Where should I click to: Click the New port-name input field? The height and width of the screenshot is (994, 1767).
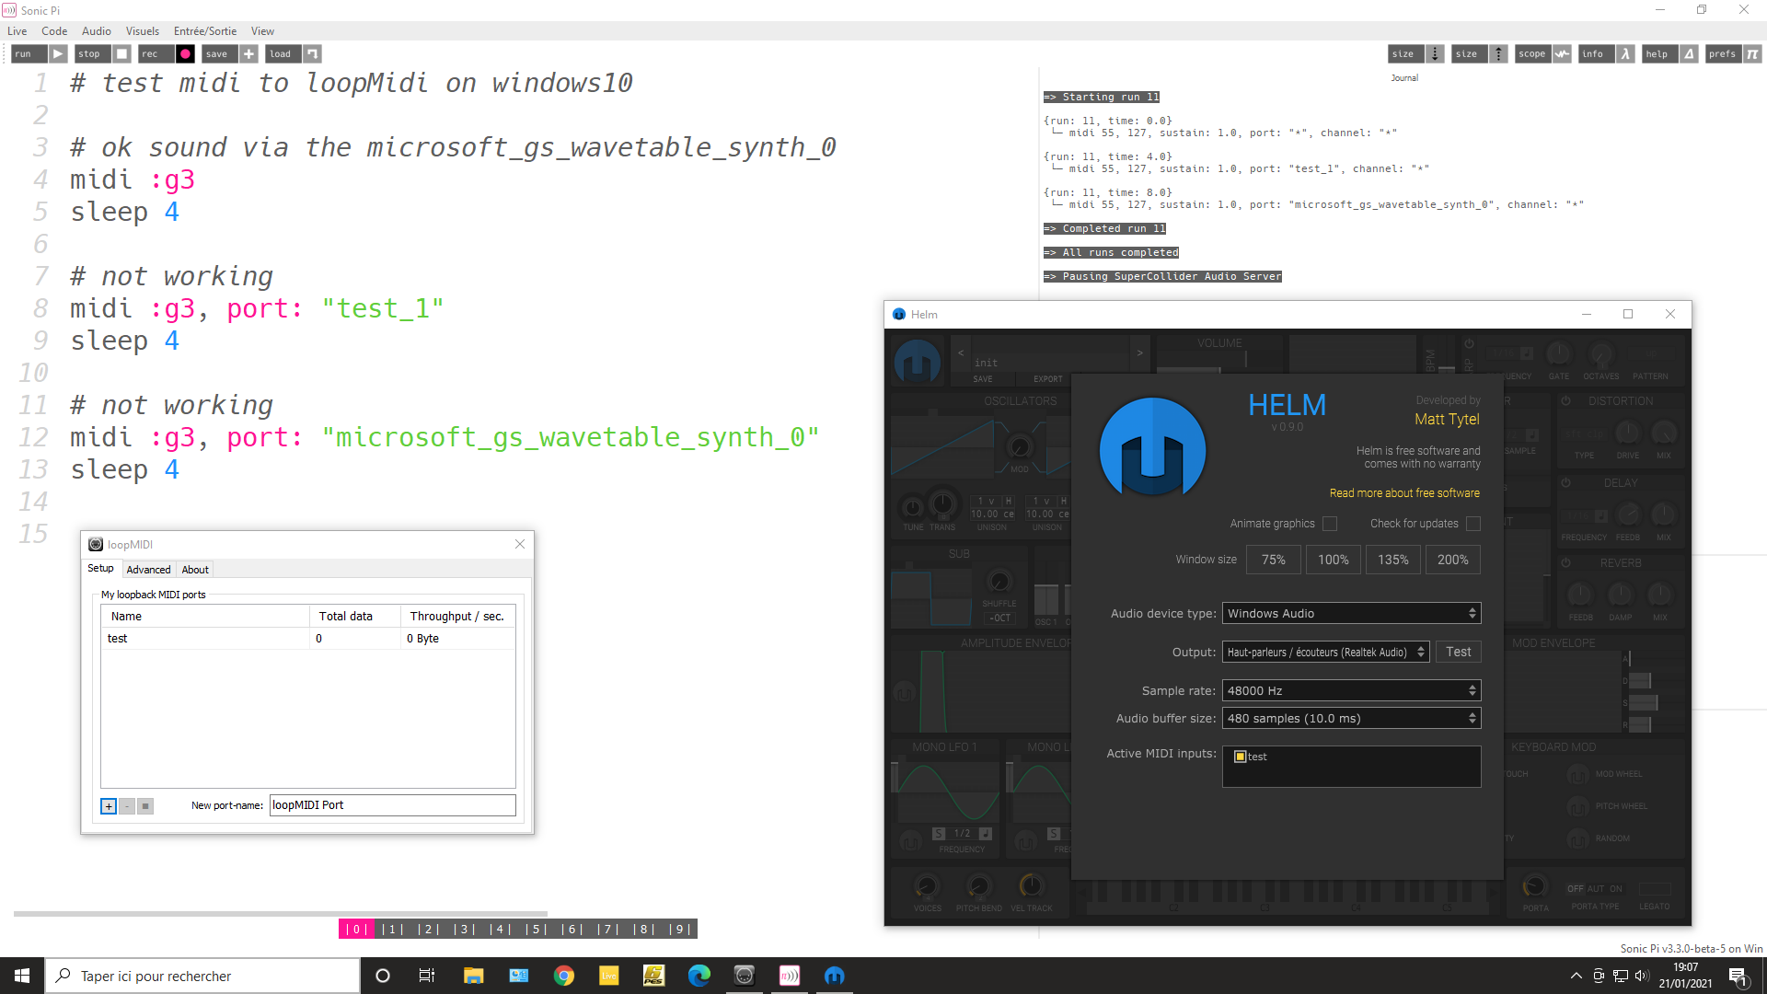pos(392,804)
